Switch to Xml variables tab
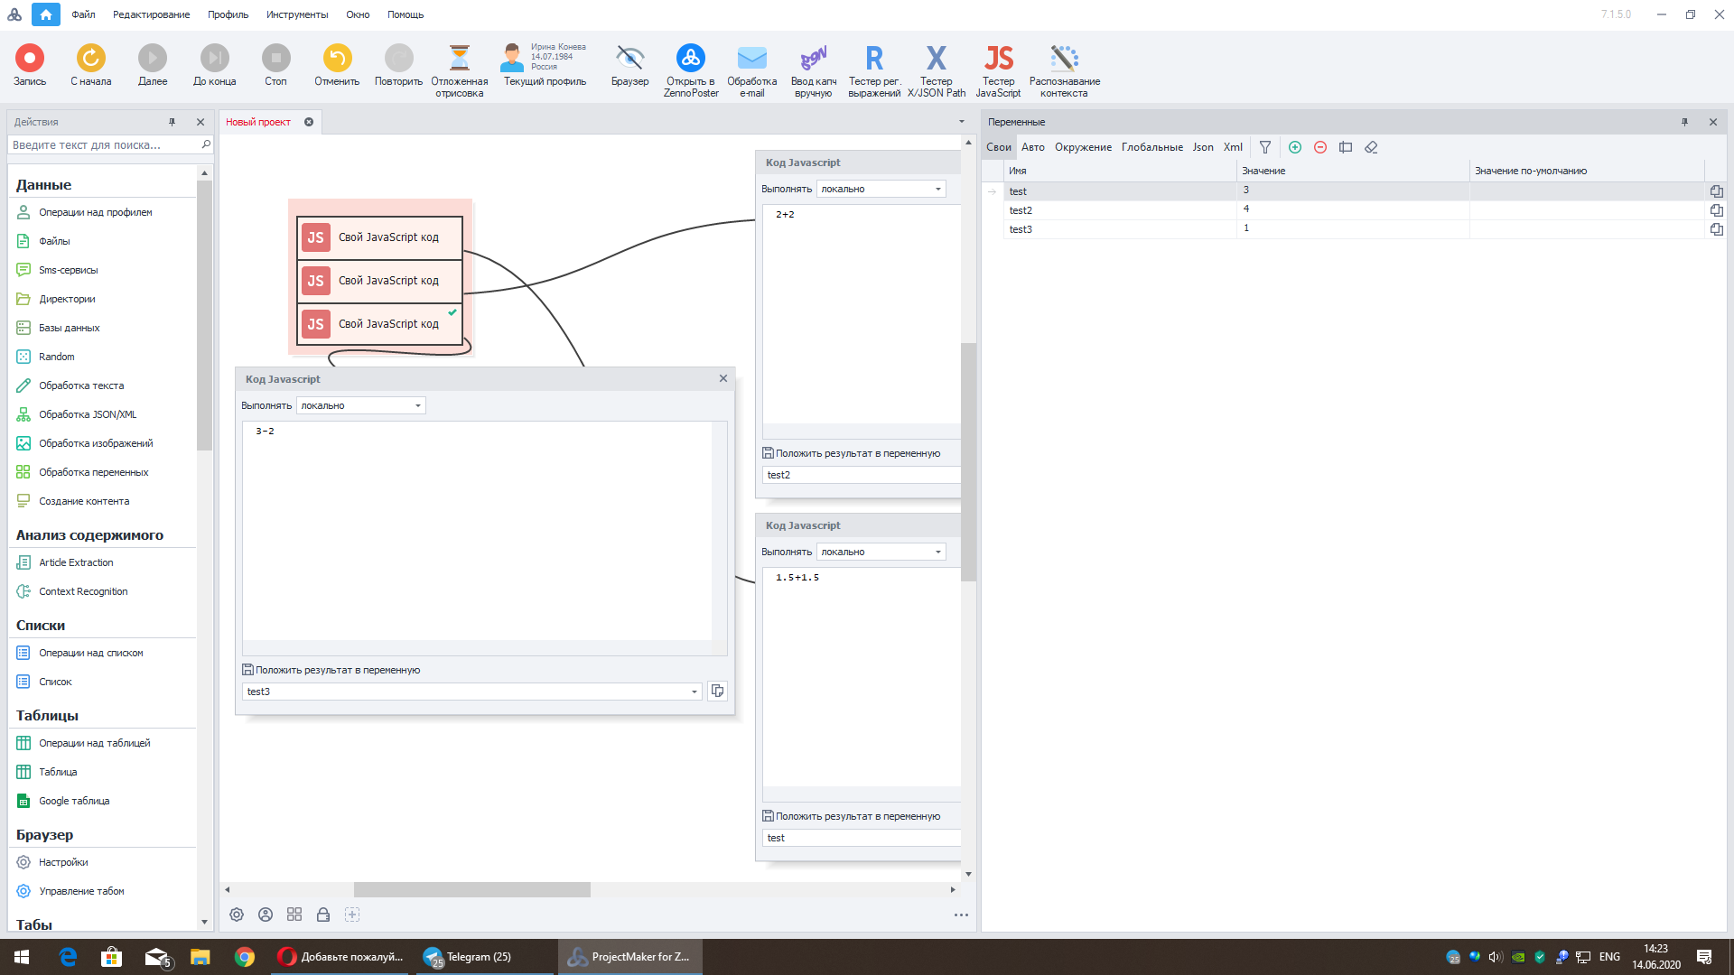Viewport: 1734px width, 975px height. pyautogui.click(x=1233, y=147)
